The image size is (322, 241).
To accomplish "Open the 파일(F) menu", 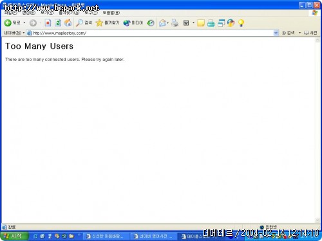I will (11, 13).
